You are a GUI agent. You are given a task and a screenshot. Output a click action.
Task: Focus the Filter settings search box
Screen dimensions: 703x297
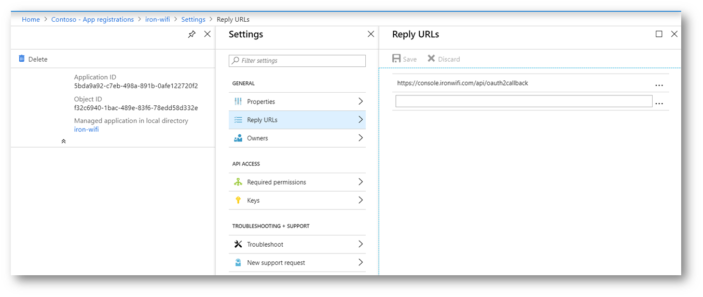(297, 61)
